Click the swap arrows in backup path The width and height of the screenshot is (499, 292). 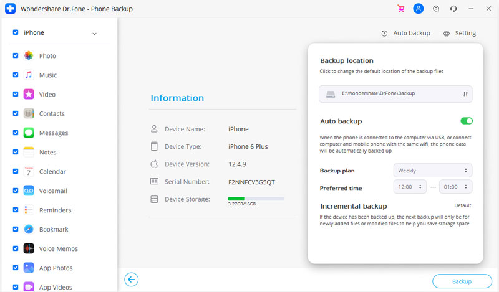[465, 94]
